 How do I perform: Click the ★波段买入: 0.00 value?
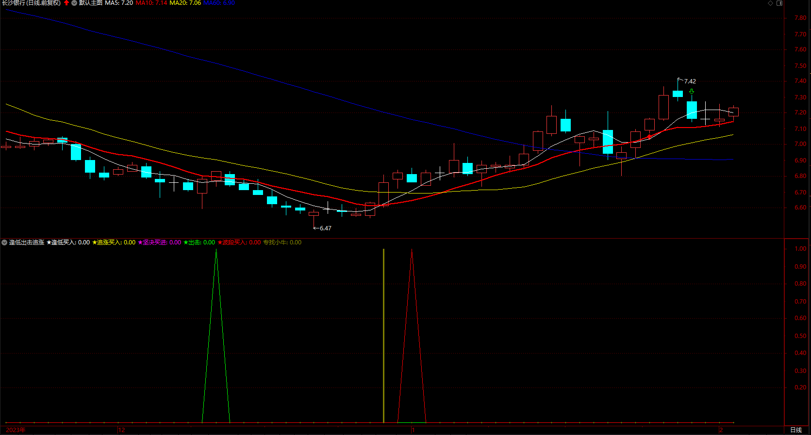click(x=239, y=242)
